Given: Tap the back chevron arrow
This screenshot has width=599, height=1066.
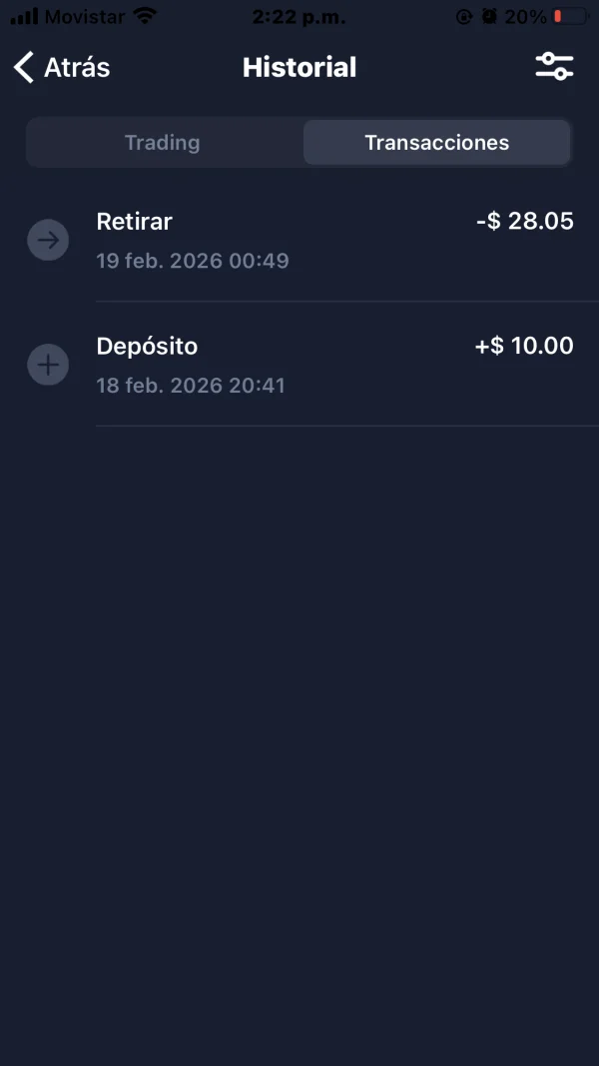Looking at the screenshot, I should (24, 68).
